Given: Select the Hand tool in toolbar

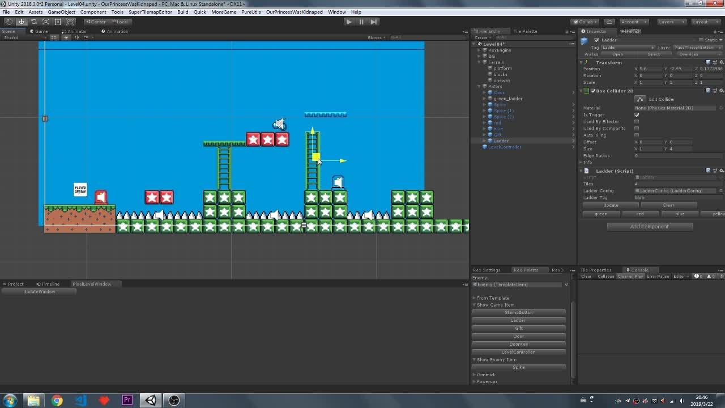Looking at the screenshot, I should [x=9, y=22].
